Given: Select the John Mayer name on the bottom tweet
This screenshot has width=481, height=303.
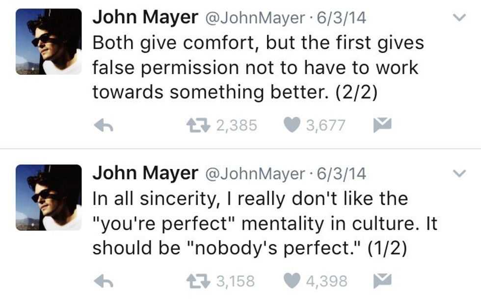Looking at the screenshot, I should tap(145, 173).
